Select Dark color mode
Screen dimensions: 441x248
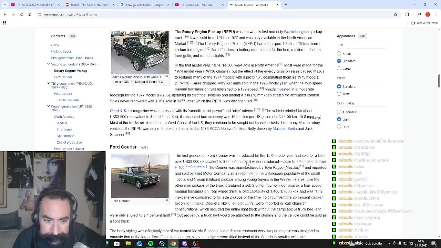[339, 127]
